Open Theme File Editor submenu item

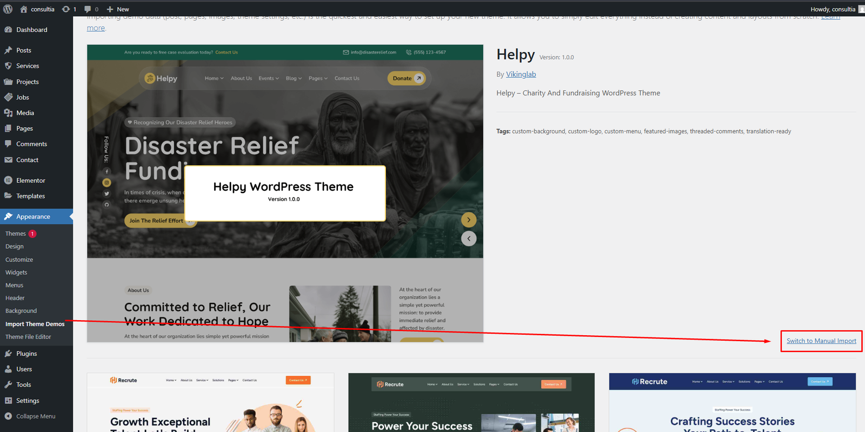28,337
